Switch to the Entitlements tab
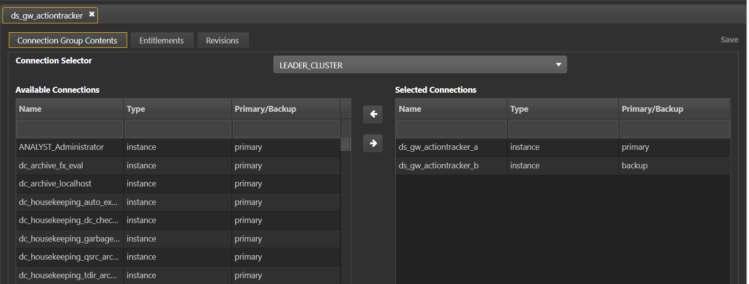 (x=162, y=40)
